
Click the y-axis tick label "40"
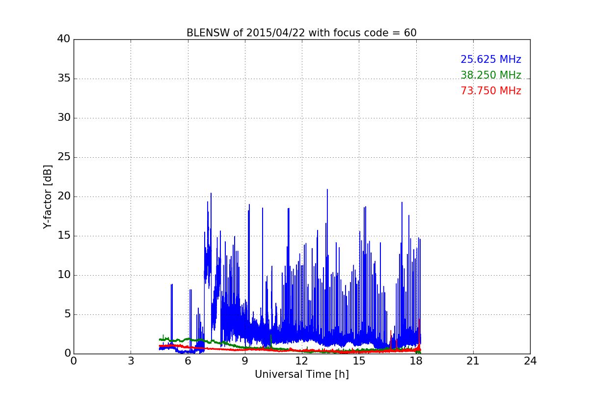(64, 39)
